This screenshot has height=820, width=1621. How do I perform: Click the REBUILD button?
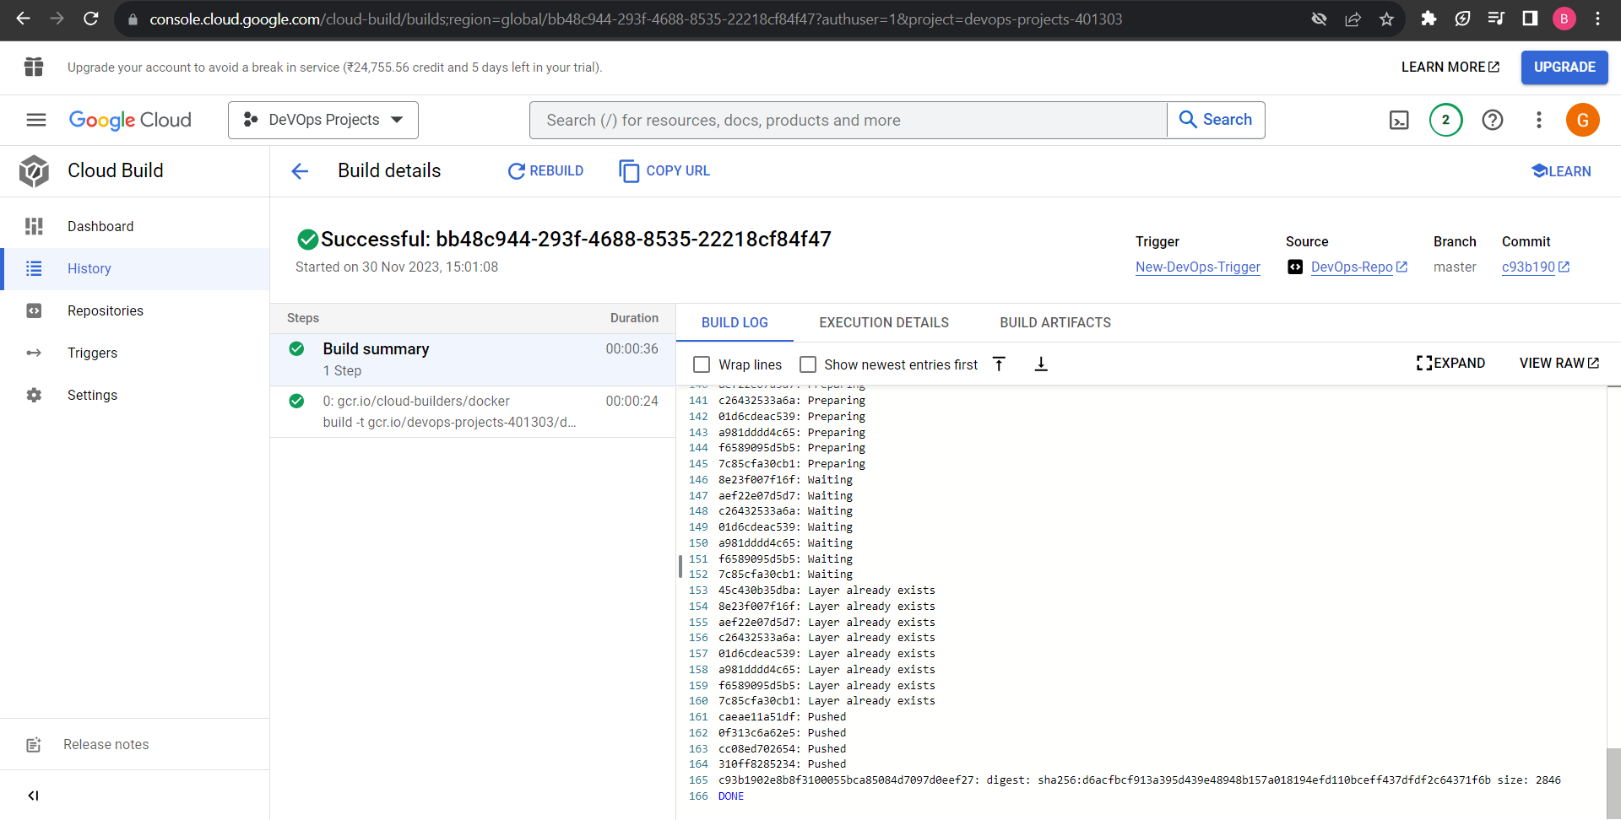click(545, 170)
